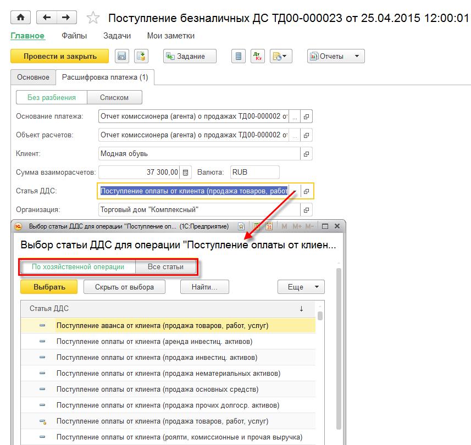Choose Основание платежа via ellipsis button
The height and width of the screenshot is (445, 471).
[x=295, y=116]
